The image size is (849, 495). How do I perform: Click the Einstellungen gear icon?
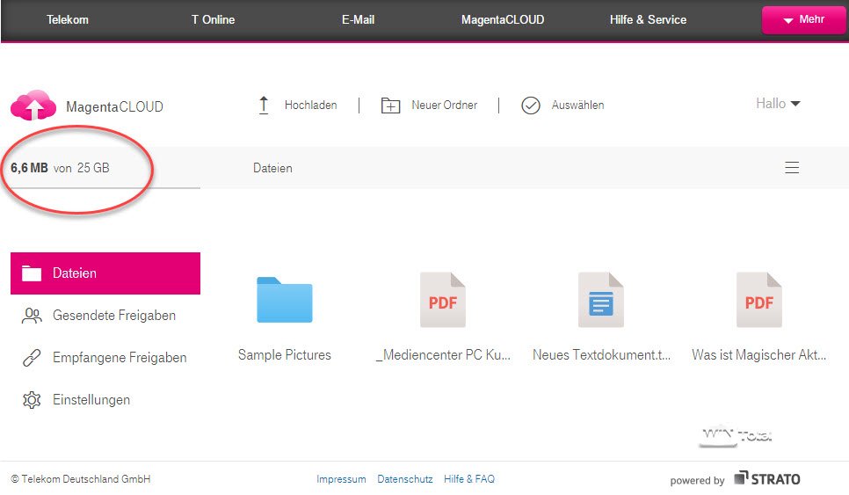tap(32, 400)
